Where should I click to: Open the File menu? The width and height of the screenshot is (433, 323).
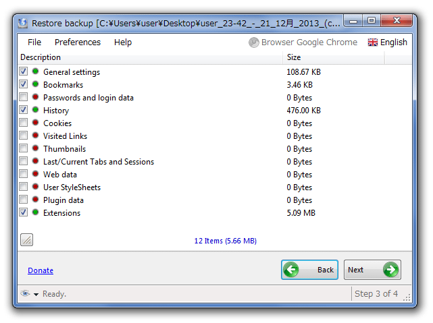[34, 42]
